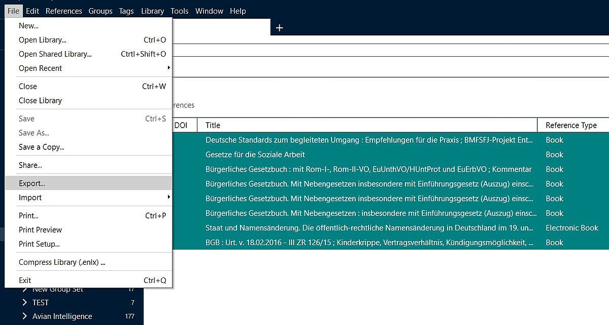This screenshot has height=325, width=609.
Task: Choose Close Library entry
Action: [x=88, y=100]
